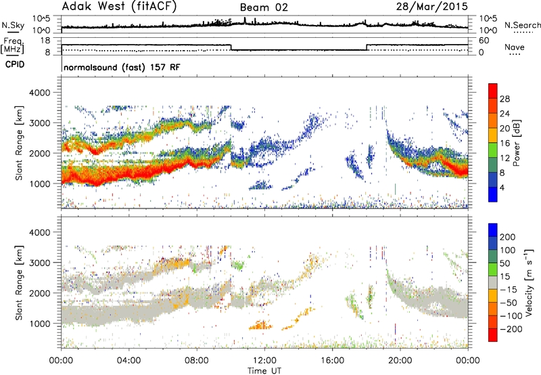Pick the red bottom segment of velocity colorbar

pyautogui.click(x=493, y=335)
